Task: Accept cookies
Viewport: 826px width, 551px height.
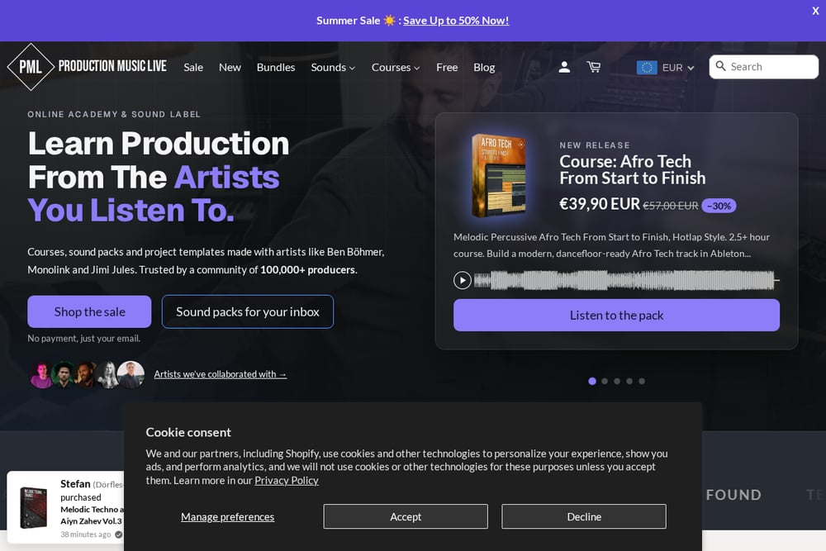Action: pos(406,517)
